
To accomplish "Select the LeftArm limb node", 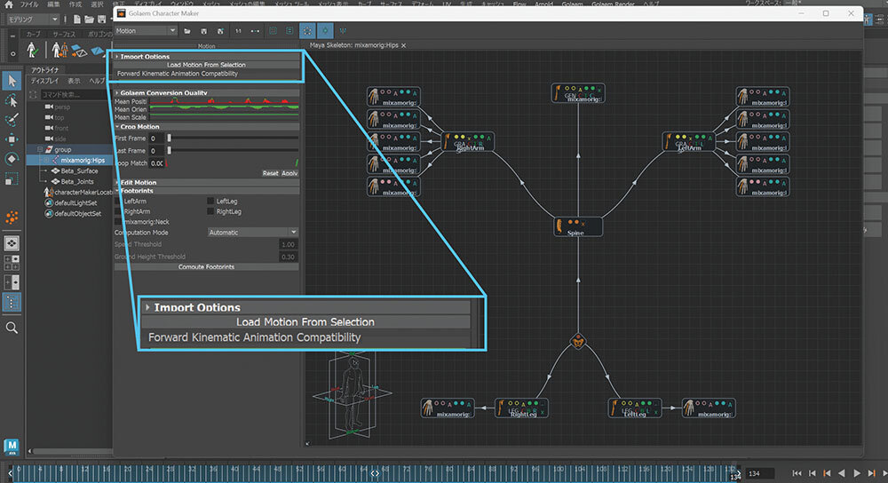I will [x=688, y=141].
